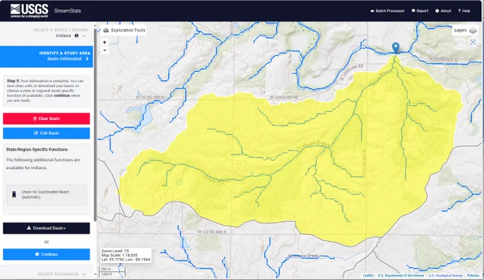Open the Identify a Study Area panel
This screenshot has height=280, width=484.
(46, 56)
